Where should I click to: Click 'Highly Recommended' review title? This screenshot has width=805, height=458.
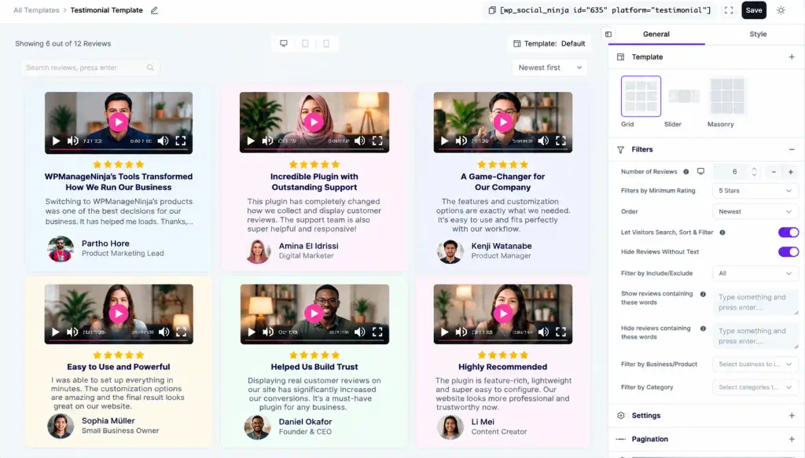(502, 367)
